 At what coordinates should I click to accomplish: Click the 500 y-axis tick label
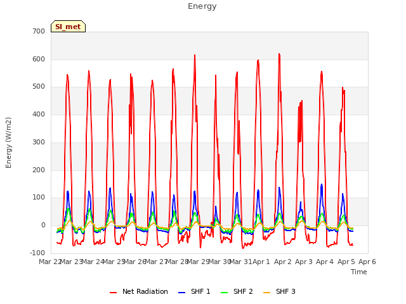(x=39, y=87)
